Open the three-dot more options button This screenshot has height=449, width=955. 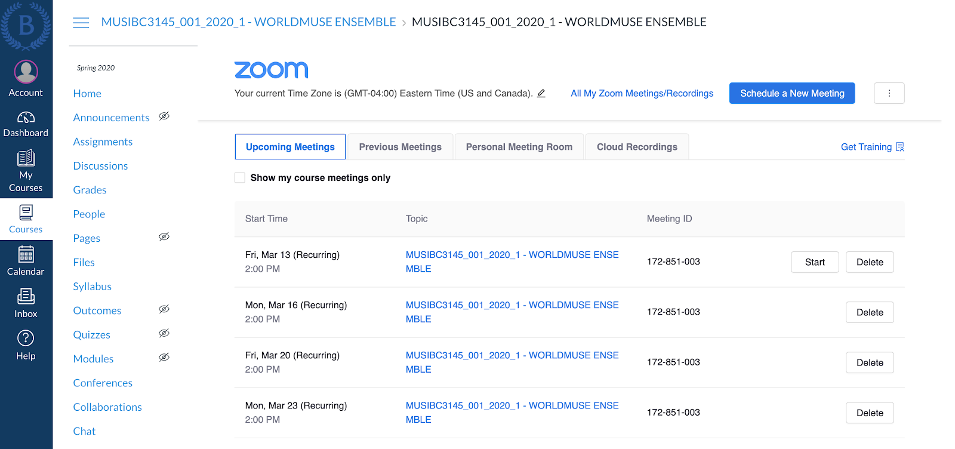[889, 93]
